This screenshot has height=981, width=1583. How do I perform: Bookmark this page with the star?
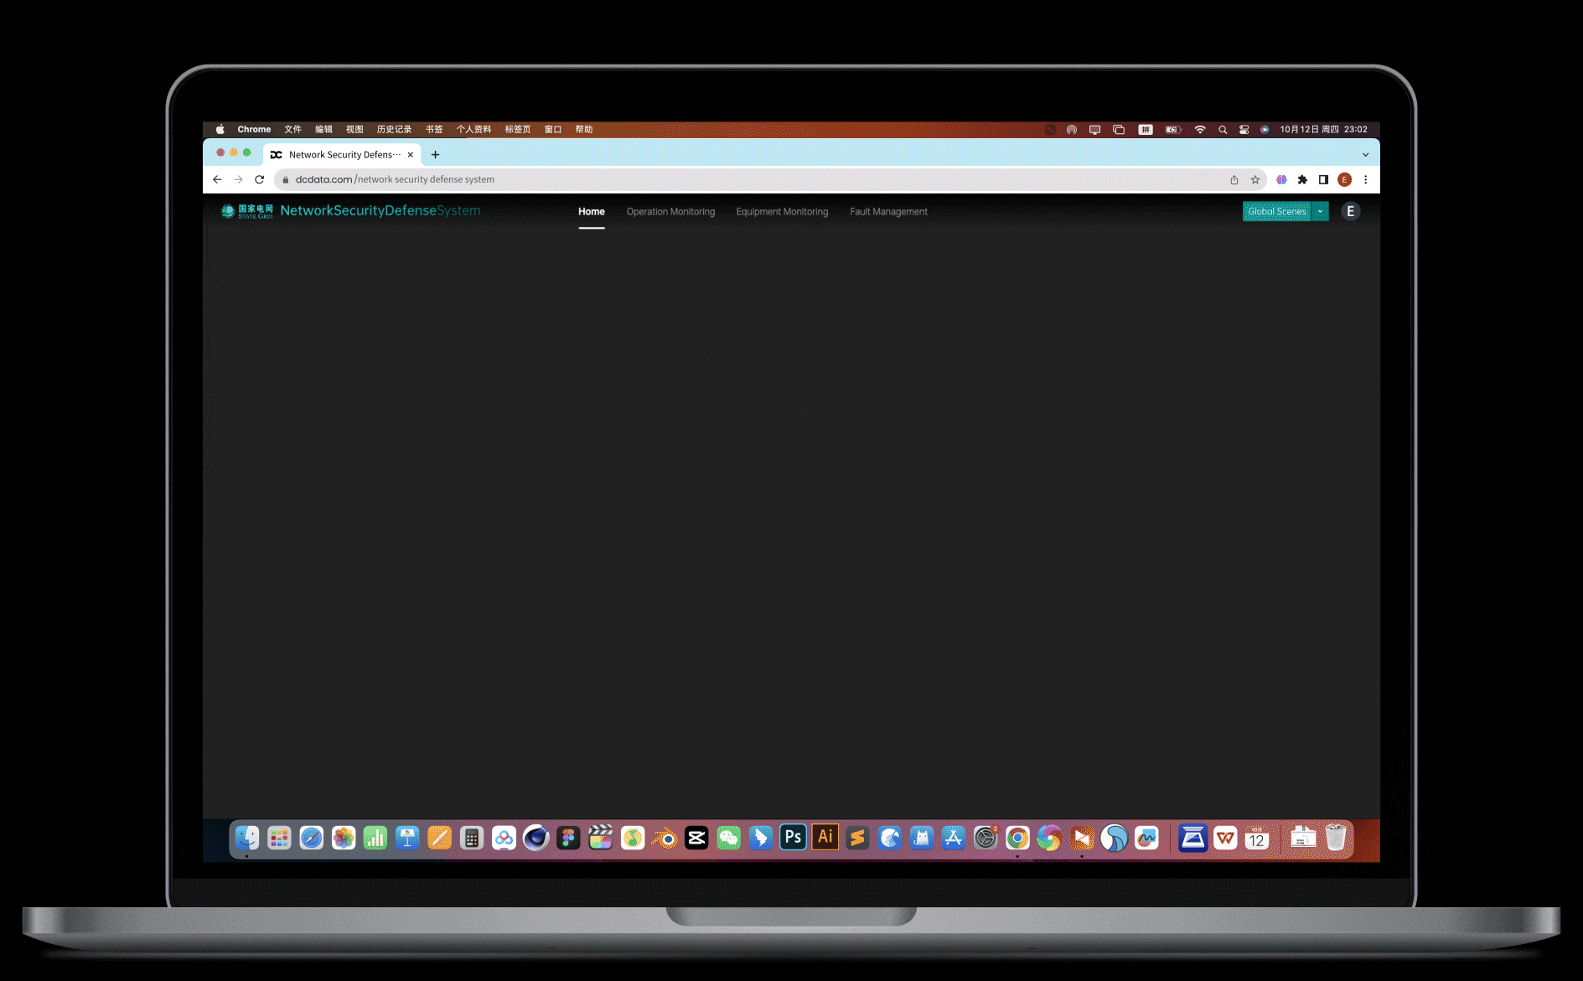coord(1255,179)
